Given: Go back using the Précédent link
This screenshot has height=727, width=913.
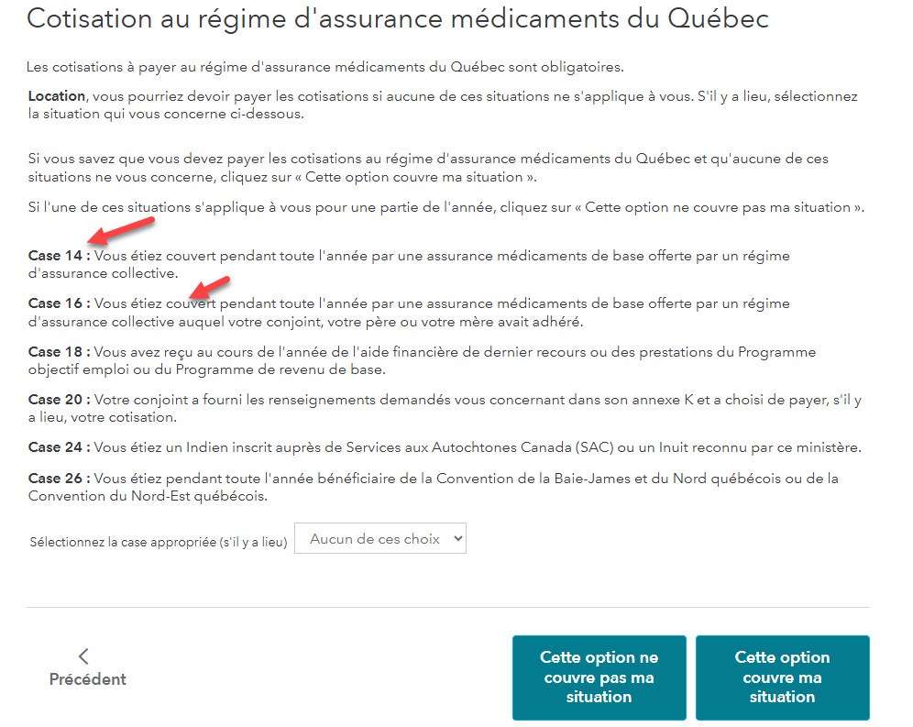Looking at the screenshot, I should (87, 679).
